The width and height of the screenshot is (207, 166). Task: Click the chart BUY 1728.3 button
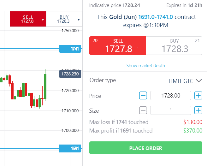(x=64, y=19)
